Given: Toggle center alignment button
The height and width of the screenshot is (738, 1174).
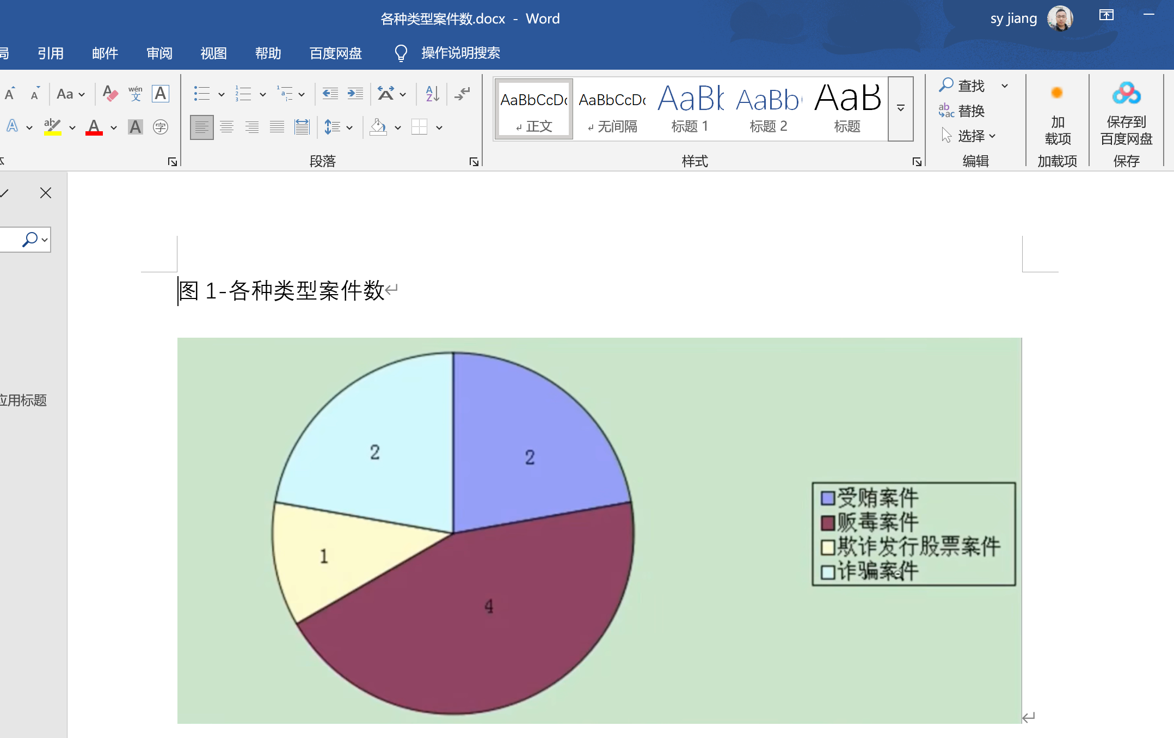Looking at the screenshot, I should 226,127.
